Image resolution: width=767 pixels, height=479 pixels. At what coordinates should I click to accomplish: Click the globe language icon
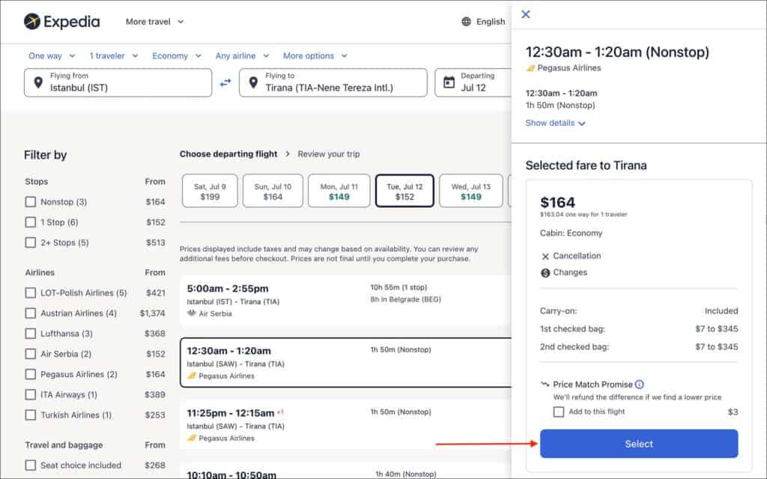[x=466, y=22]
